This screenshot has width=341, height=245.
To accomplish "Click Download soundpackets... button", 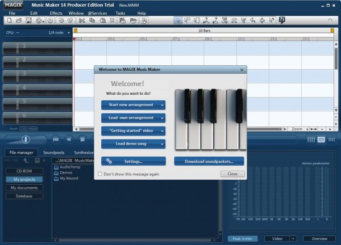I will click(x=209, y=161).
